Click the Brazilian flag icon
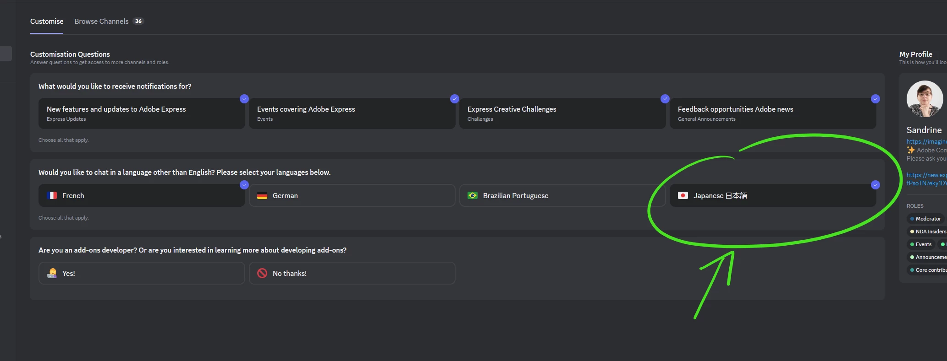Screen dimensions: 947x361 [473, 195]
